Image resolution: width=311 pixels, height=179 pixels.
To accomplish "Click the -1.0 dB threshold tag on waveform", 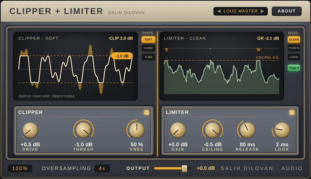I will click(x=122, y=56).
